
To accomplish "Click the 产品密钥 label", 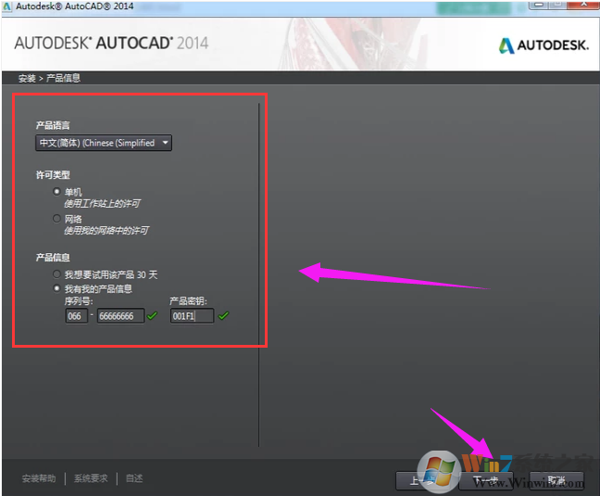I will pyautogui.click(x=188, y=301).
